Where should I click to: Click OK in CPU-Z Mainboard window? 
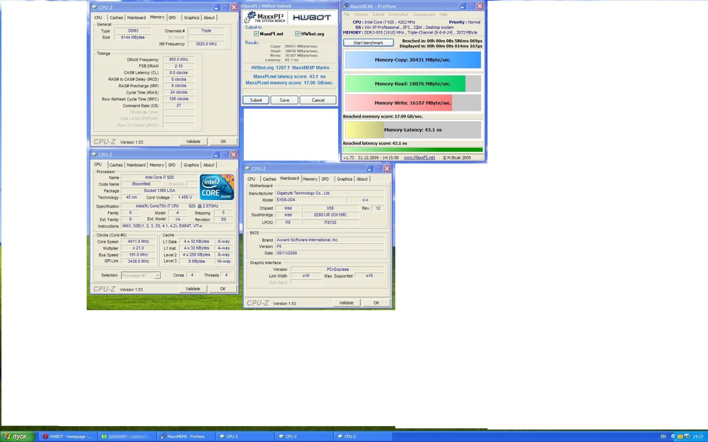(x=377, y=303)
